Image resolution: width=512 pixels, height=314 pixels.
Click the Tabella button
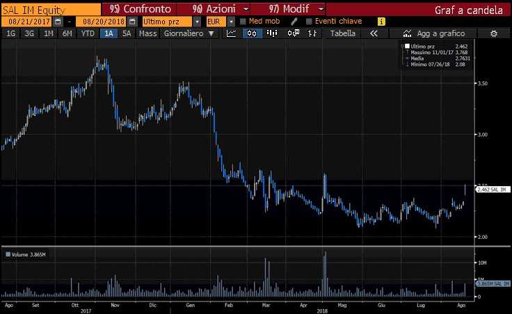pyautogui.click(x=342, y=33)
